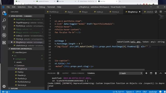Click the editor horizontal scrollbar
This screenshot has width=166, height=93.
pos(113,69)
